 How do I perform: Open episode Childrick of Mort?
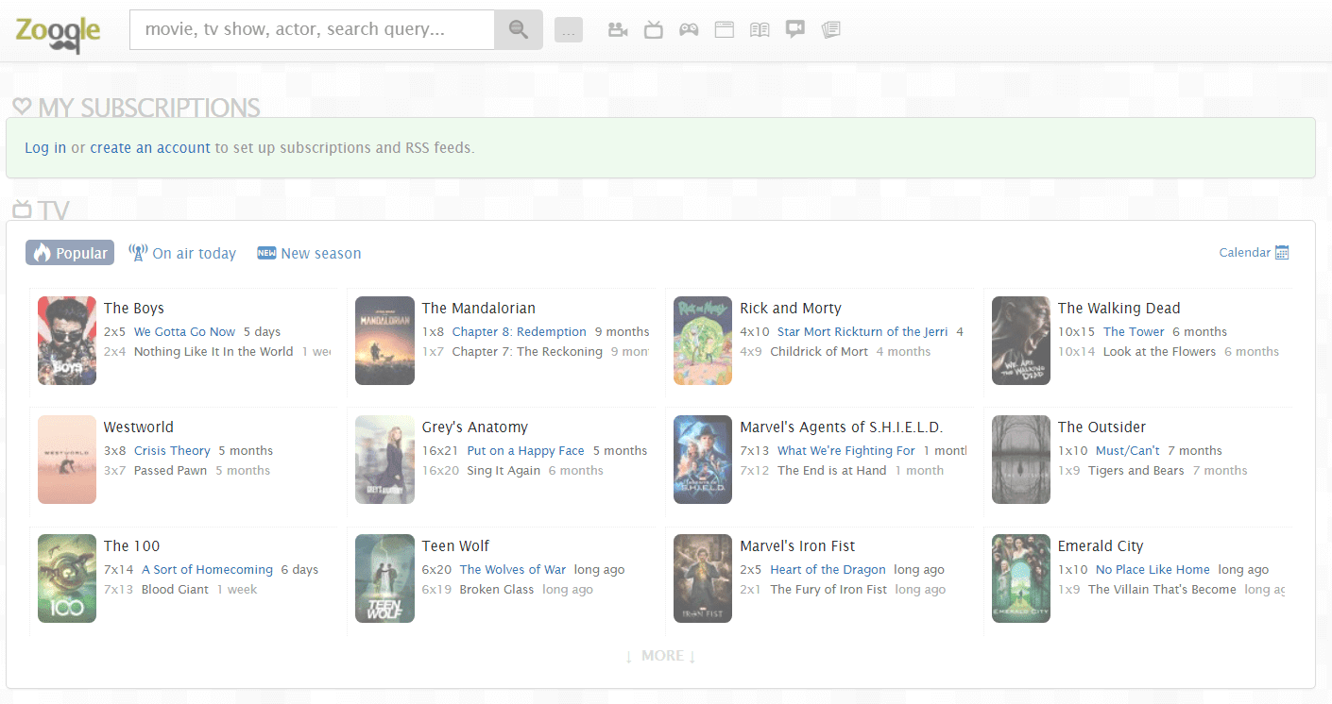[x=819, y=351]
